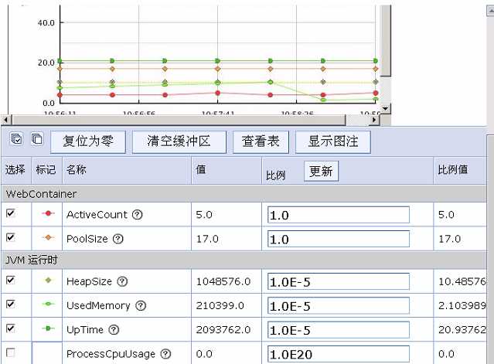Open help icon beside PoolSize
The height and width of the screenshot is (364, 494).
[x=118, y=239]
